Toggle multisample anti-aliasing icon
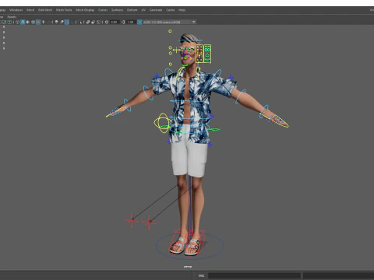Image resolution: width=374 pixels, height=280 pixels. coord(67,22)
